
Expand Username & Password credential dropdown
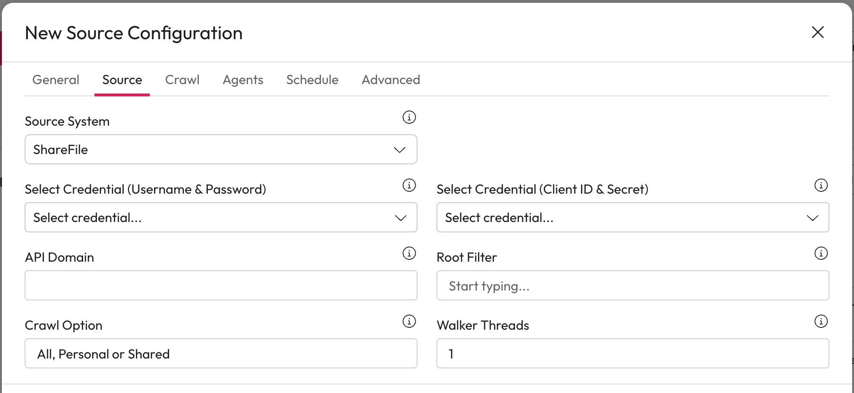click(221, 217)
